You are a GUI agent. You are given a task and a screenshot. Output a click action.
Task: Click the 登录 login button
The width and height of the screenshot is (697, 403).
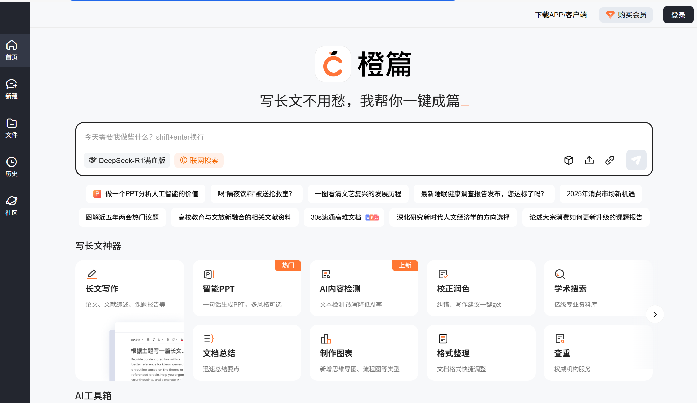(x=678, y=15)
